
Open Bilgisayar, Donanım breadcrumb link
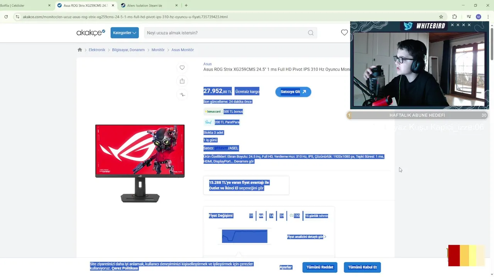coord(128,50)
